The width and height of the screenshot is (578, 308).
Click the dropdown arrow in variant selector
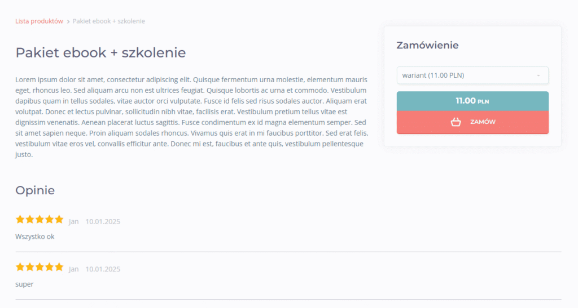click(x=538, y=75)
